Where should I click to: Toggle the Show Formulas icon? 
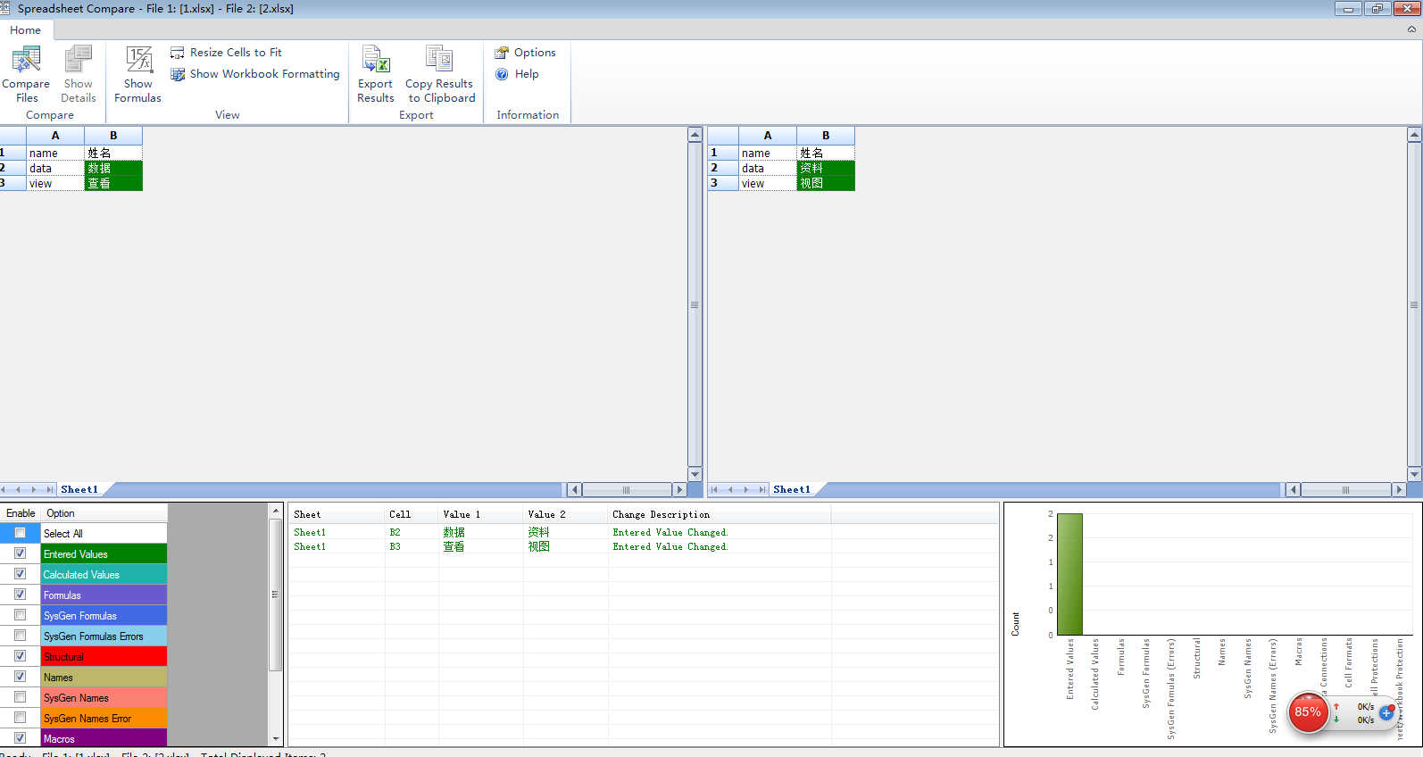click(138, 61)
